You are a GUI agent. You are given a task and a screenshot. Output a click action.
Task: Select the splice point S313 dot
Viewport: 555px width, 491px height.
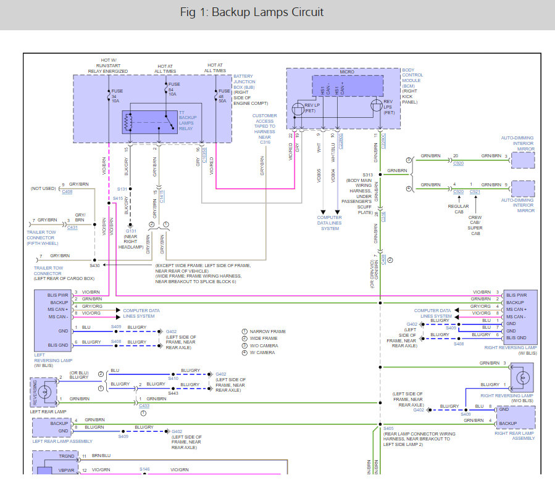click(380, 175)
